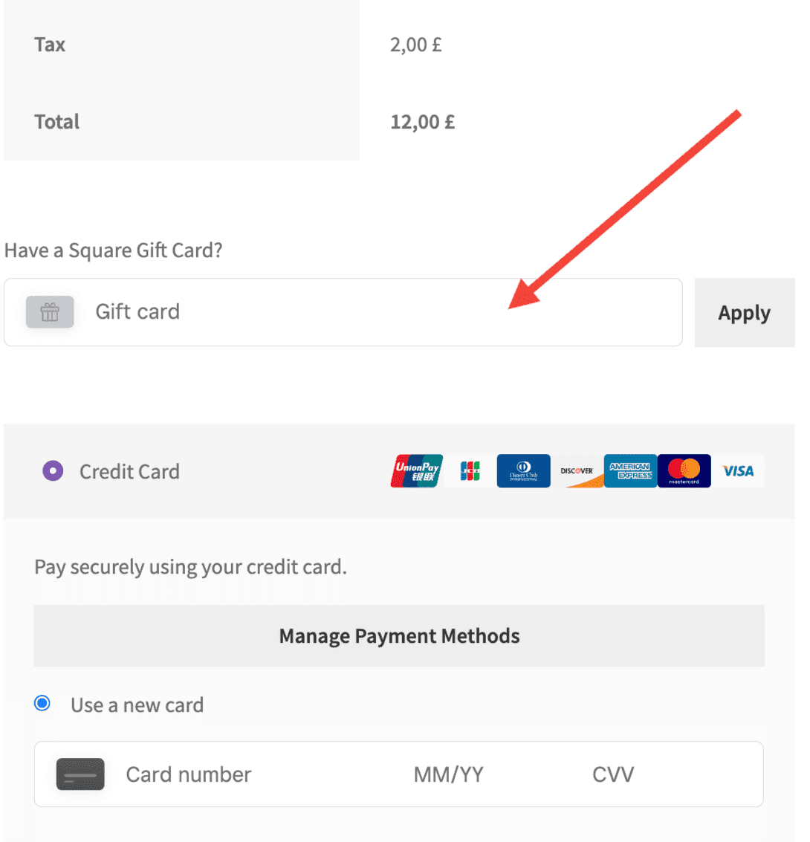Click the dark credit card icon

click(80, 774)
